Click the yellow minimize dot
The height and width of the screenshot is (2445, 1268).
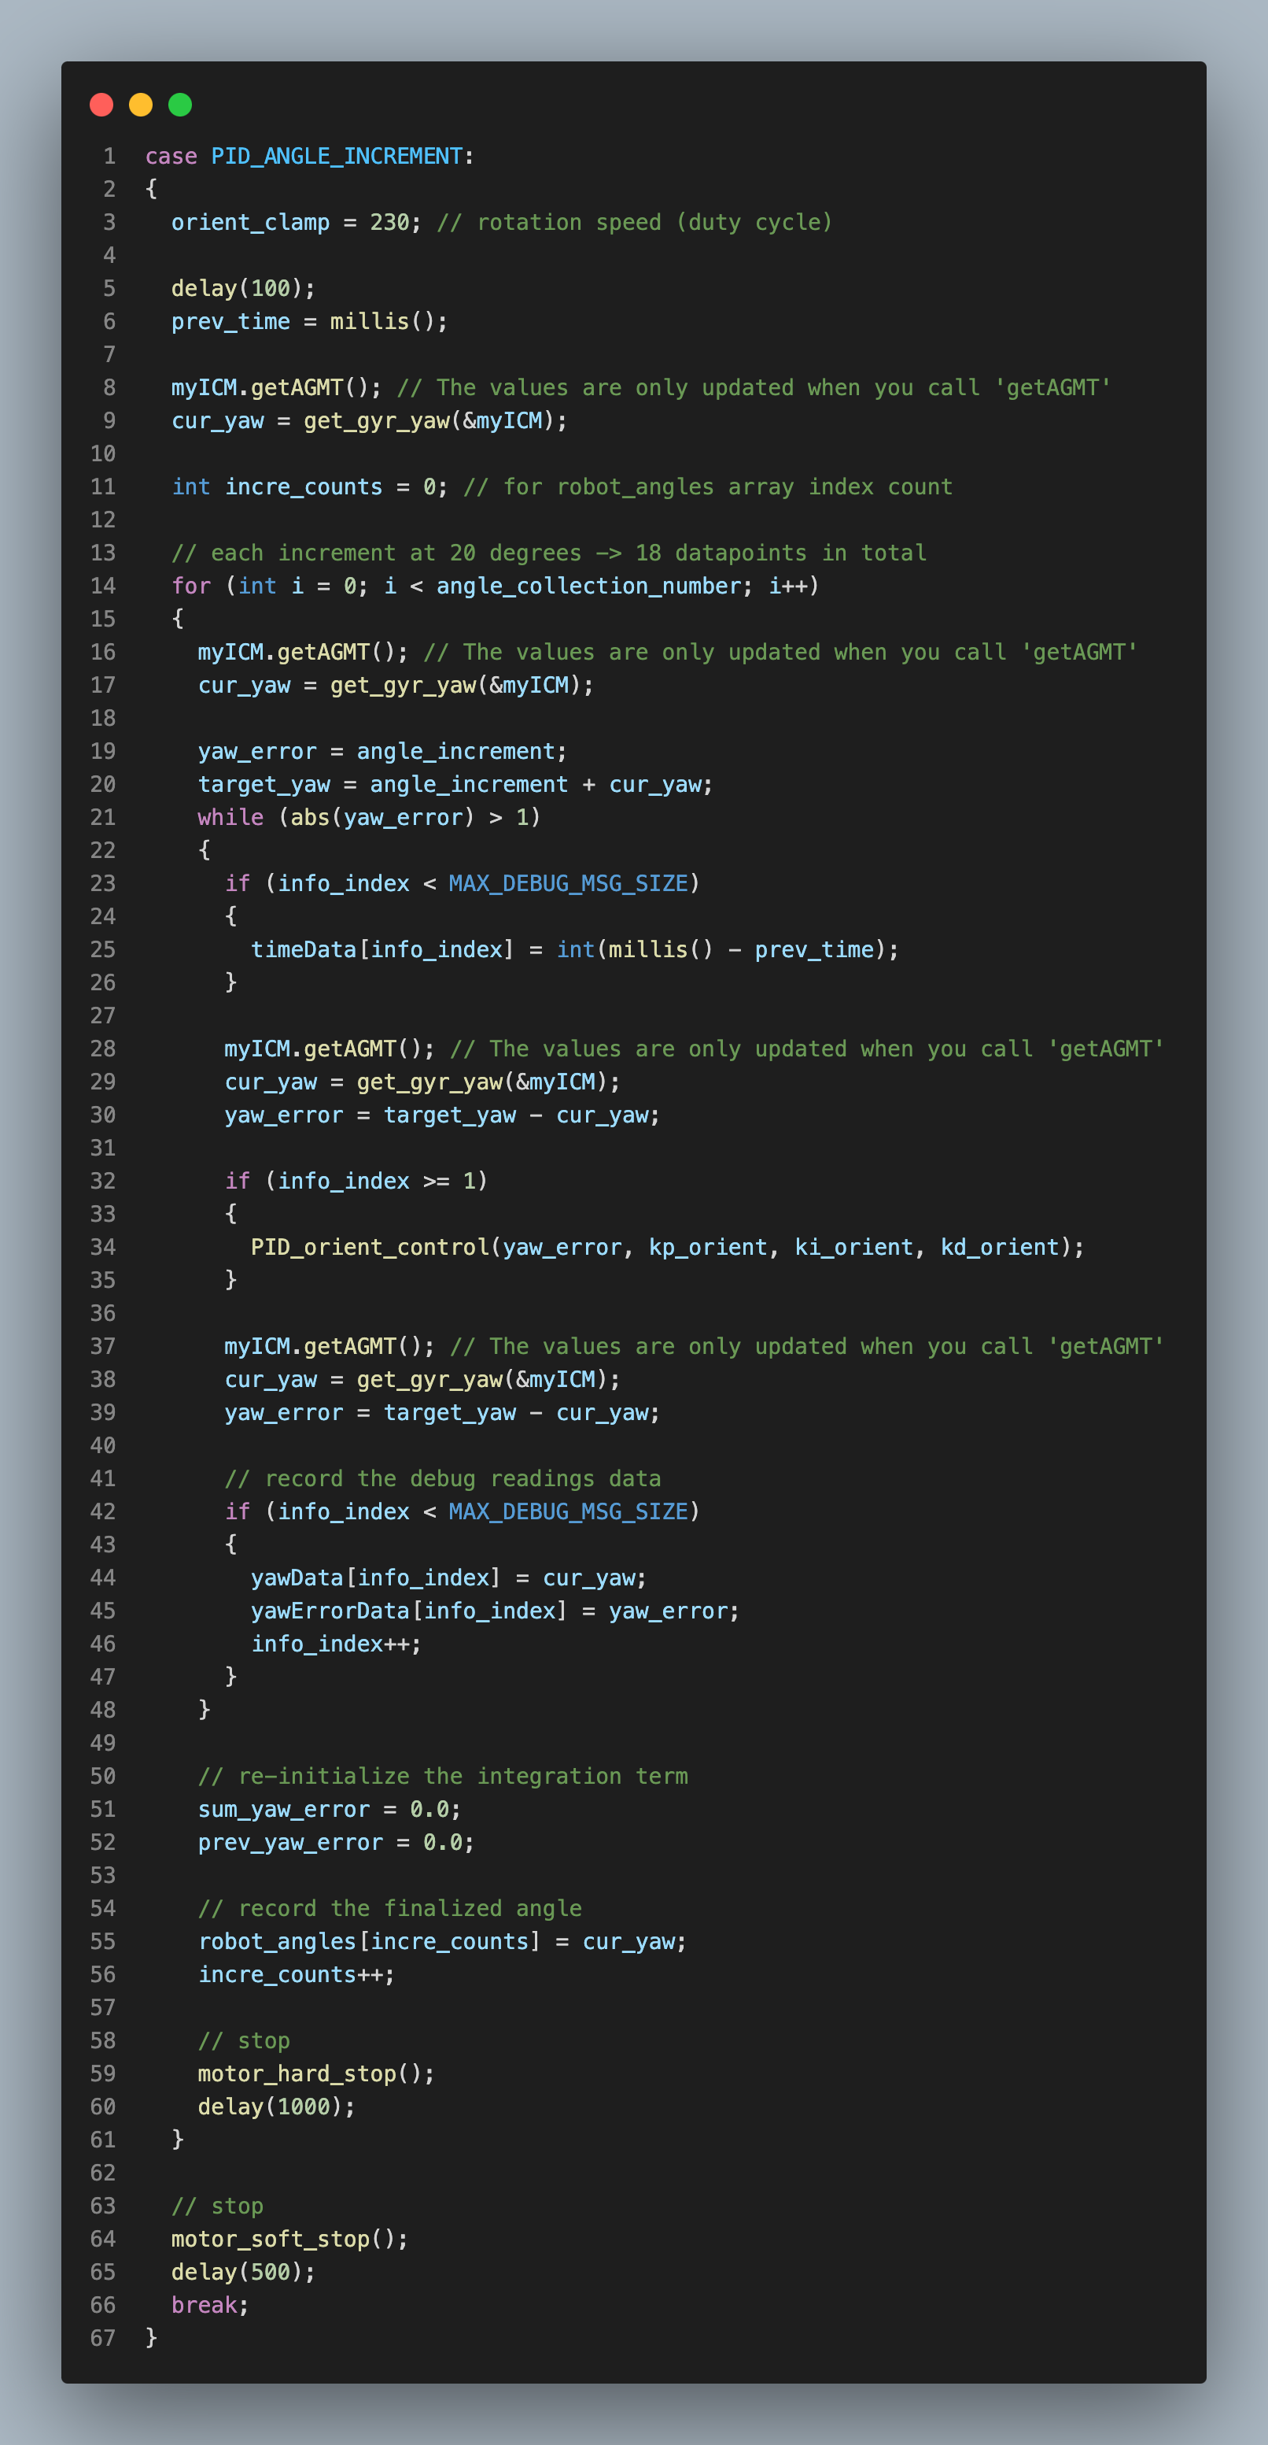(140, 105)
